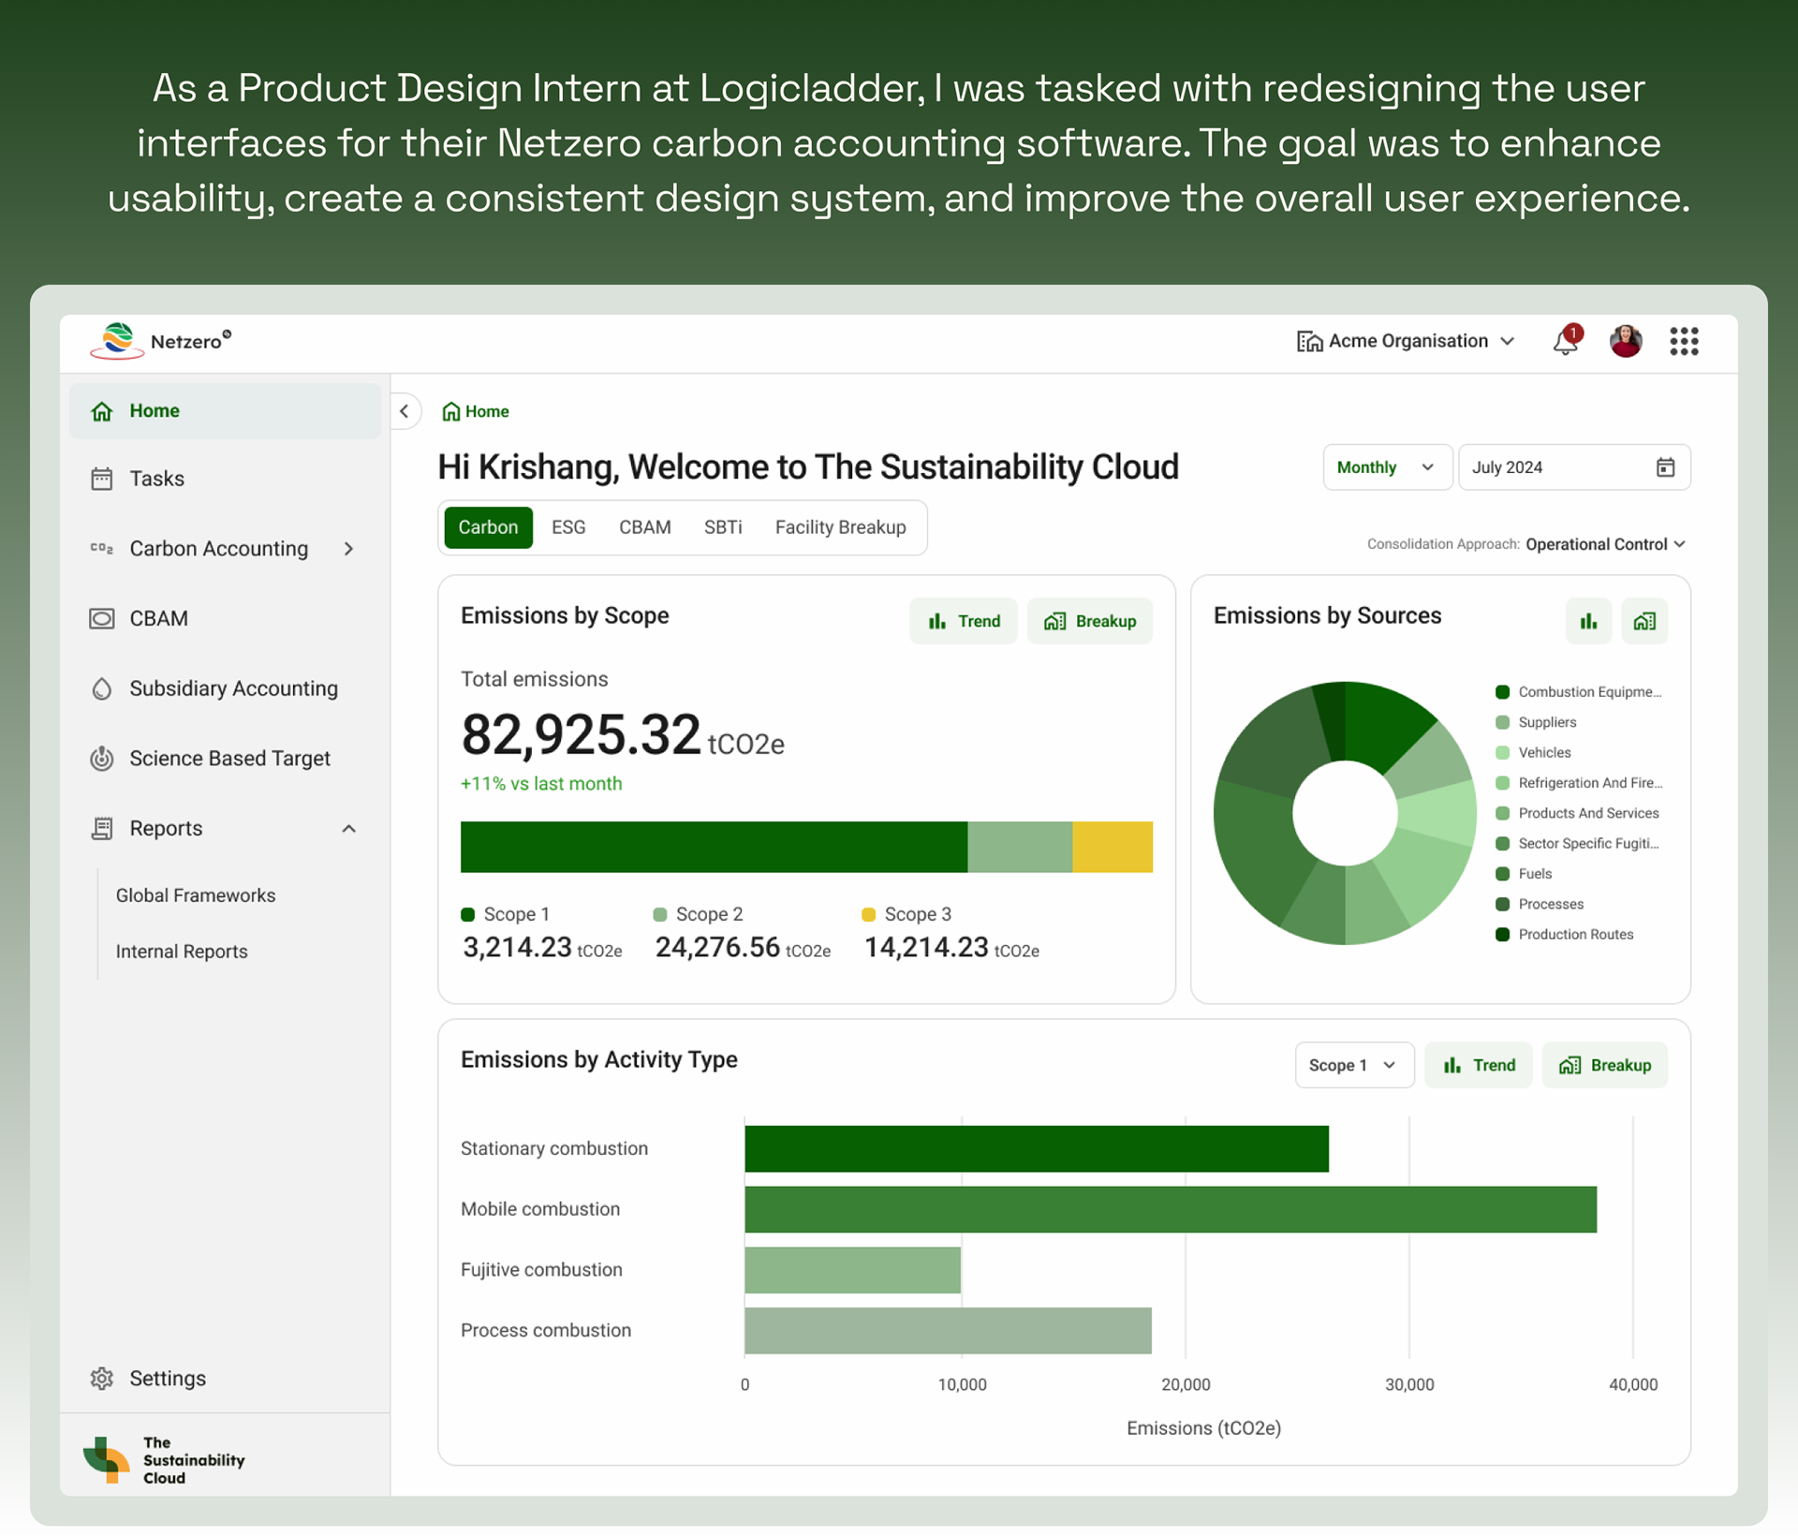The image size is (1798, 1536).
Task: Switch to the ESG tab
Action: [568, 527]
